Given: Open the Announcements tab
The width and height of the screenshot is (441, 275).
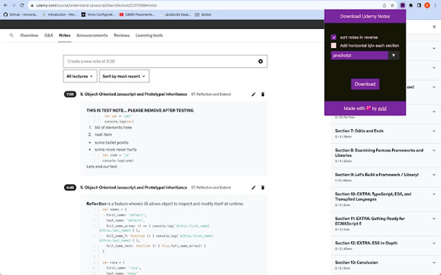Looking at the screenshot, I should pos(92,35).
